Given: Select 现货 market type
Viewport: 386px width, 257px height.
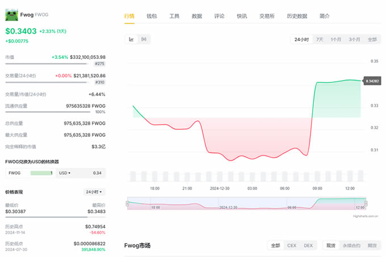Looking at the screenshot, I should (331, 246).
